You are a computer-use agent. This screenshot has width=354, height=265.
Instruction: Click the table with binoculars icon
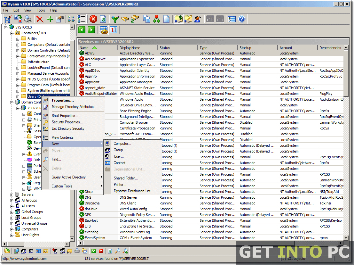tap(104, 30)
